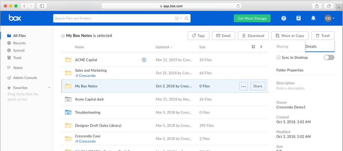The image size is (343, 151).
Task: Click the ACME Capital collaboration badge icon
Action: tap(144, 60)
